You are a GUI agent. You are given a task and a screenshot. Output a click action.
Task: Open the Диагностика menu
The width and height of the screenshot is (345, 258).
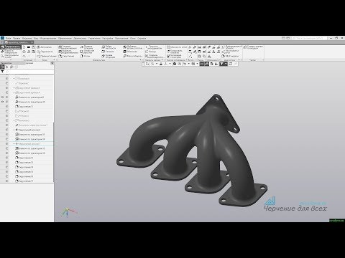(80, 38)
